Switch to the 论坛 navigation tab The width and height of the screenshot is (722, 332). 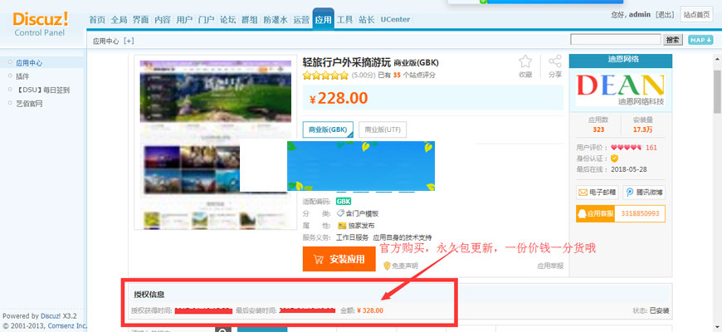tap(228, 18)
